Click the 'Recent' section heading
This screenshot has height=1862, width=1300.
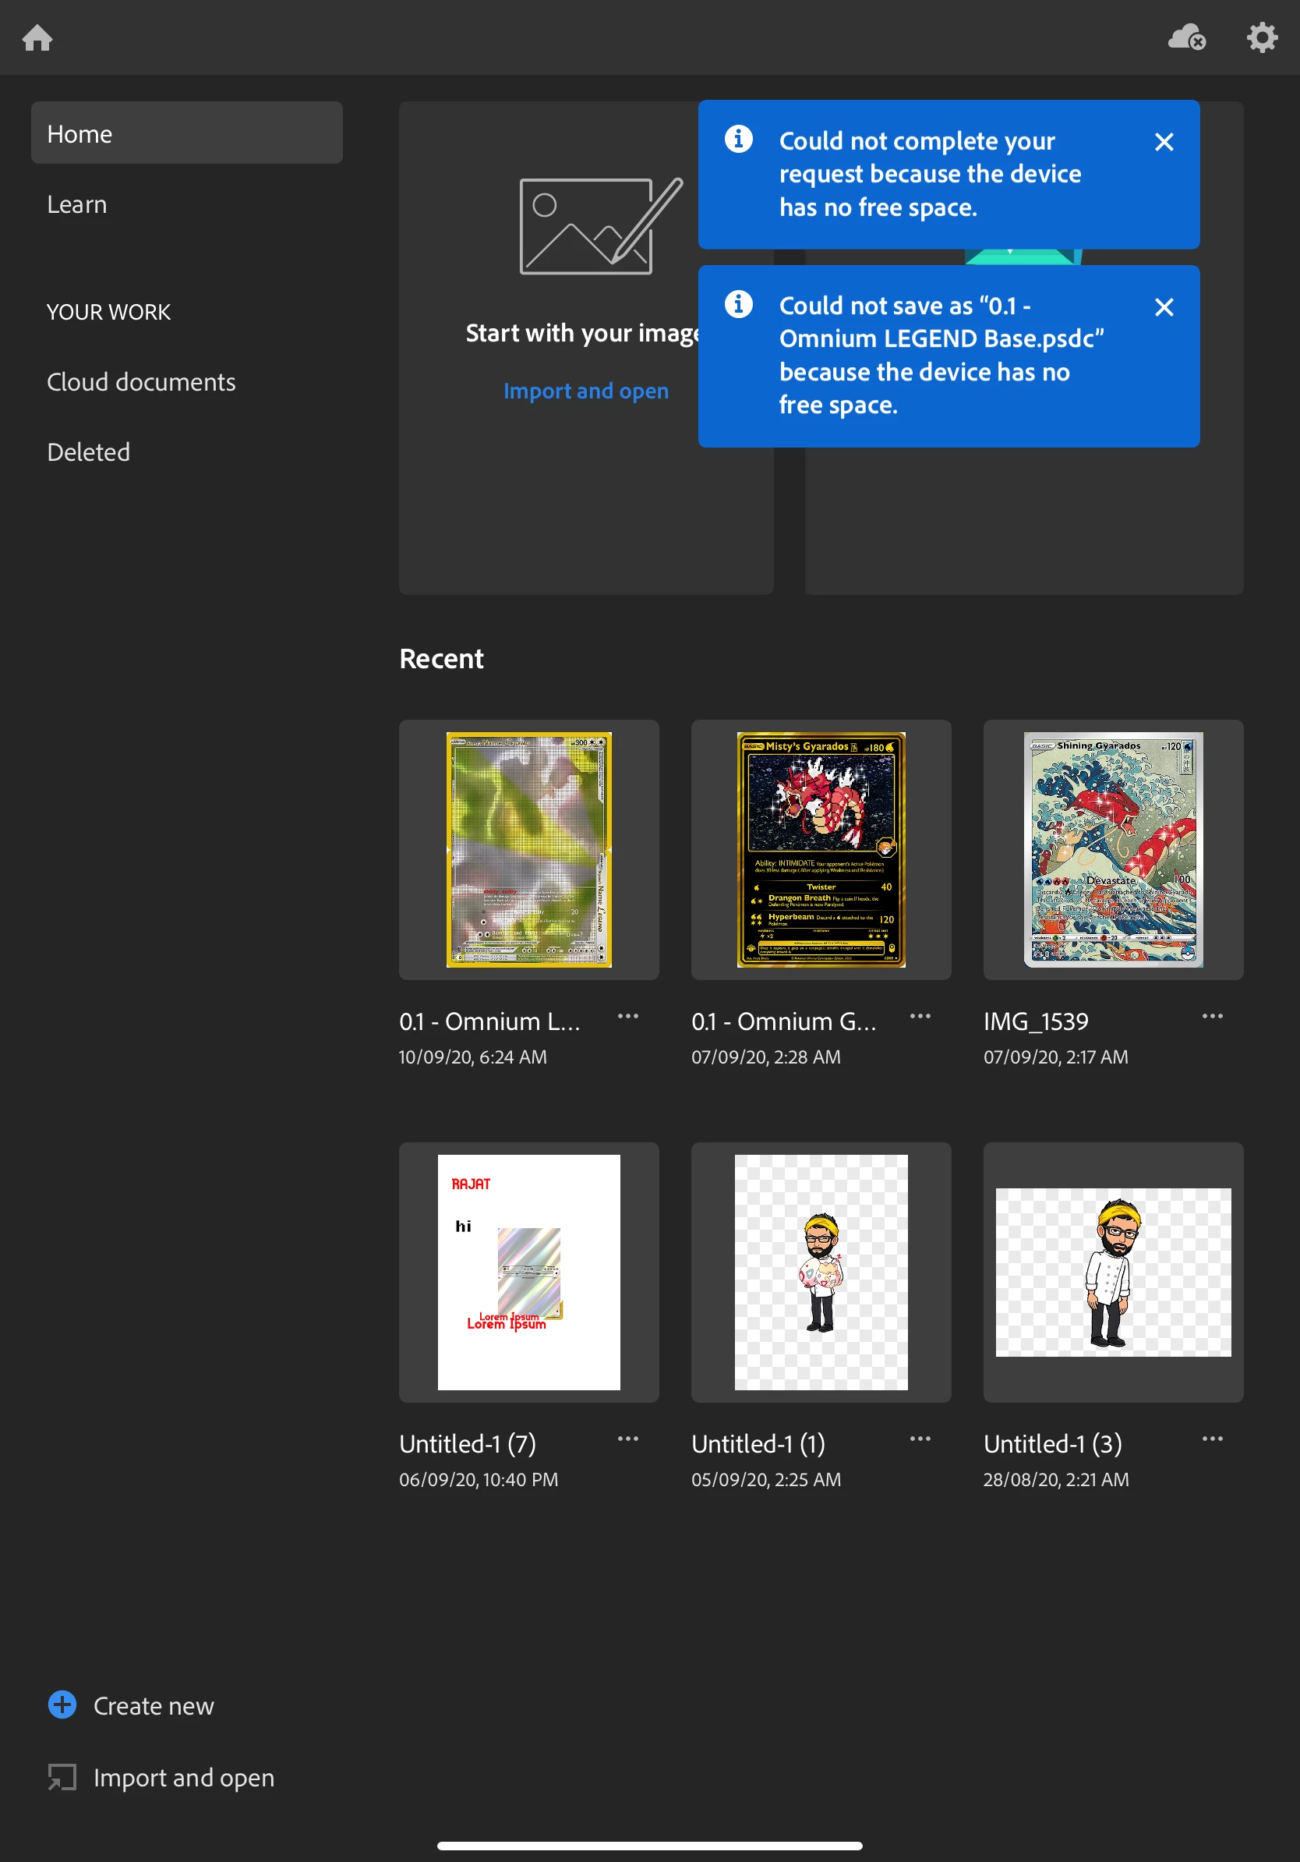pyautogui.click(x=441, y=659)
